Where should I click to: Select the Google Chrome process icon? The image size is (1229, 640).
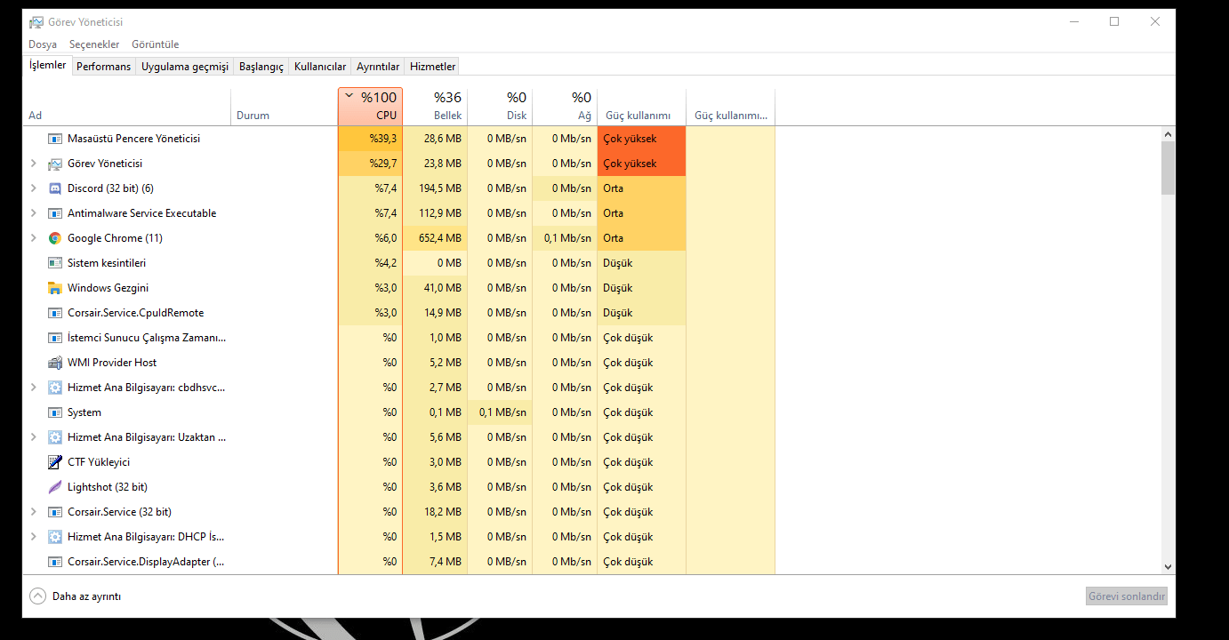click(x=55, y=238)
